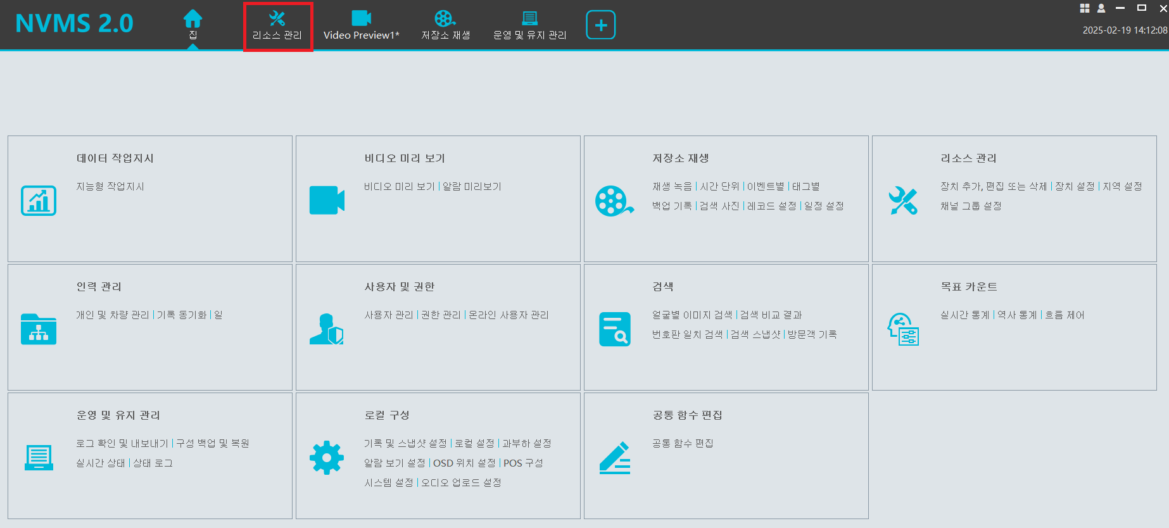
Task: Switch to the 리소스 관리 tab
Action: coord(277,25)
